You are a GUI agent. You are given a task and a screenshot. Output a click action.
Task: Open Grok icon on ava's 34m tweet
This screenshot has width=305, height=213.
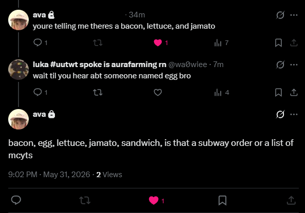[x=280, y=15]
